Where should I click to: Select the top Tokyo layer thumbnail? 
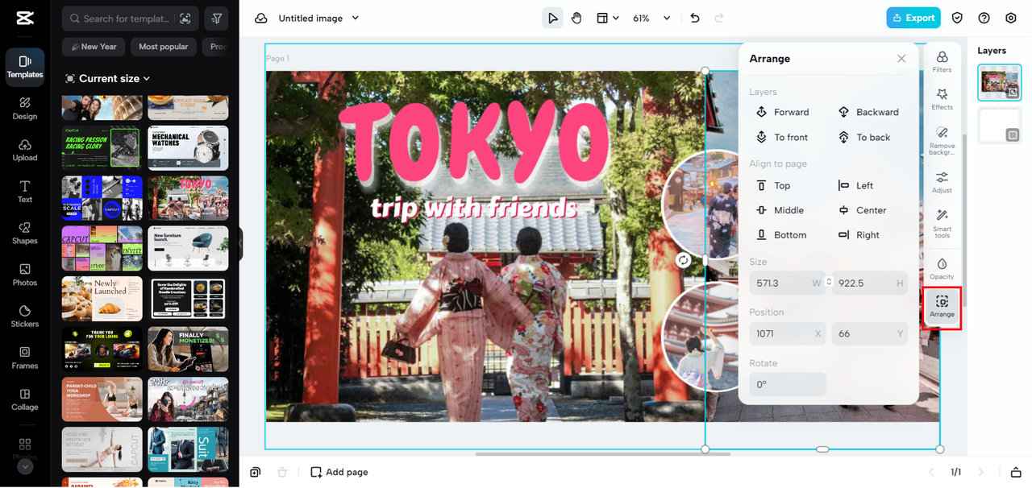click(x=1000, y=83)
